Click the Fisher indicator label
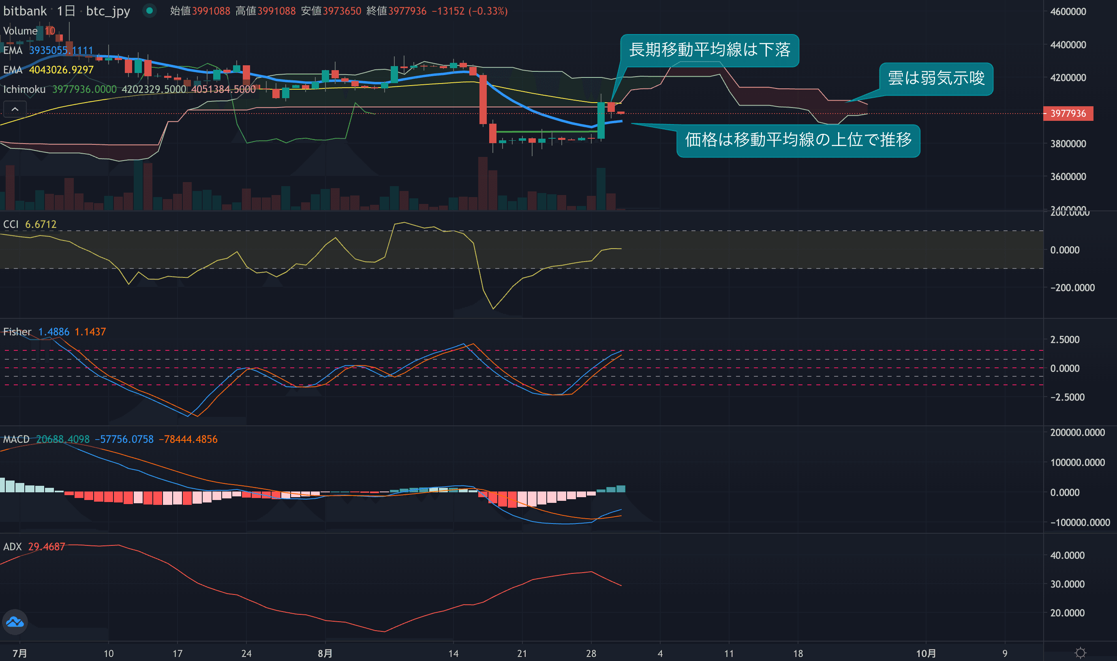This screenshot has height=661, width=1117. (x=17, y=332)
